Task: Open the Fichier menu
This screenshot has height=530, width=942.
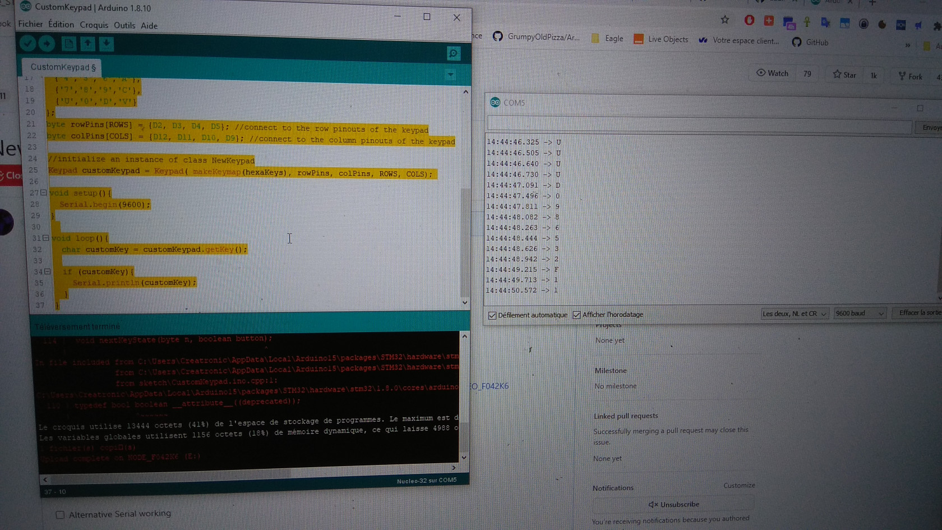Action: pyautogui.click(x=30, y=24)
